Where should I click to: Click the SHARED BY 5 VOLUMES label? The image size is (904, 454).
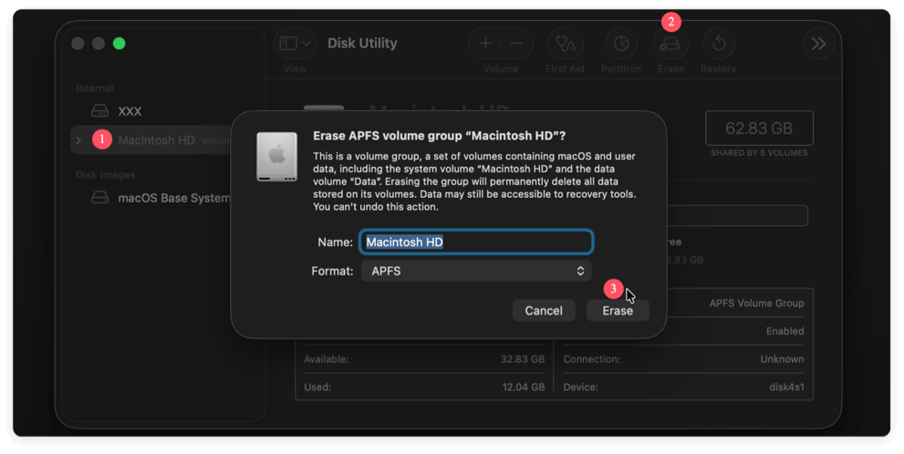759,152
